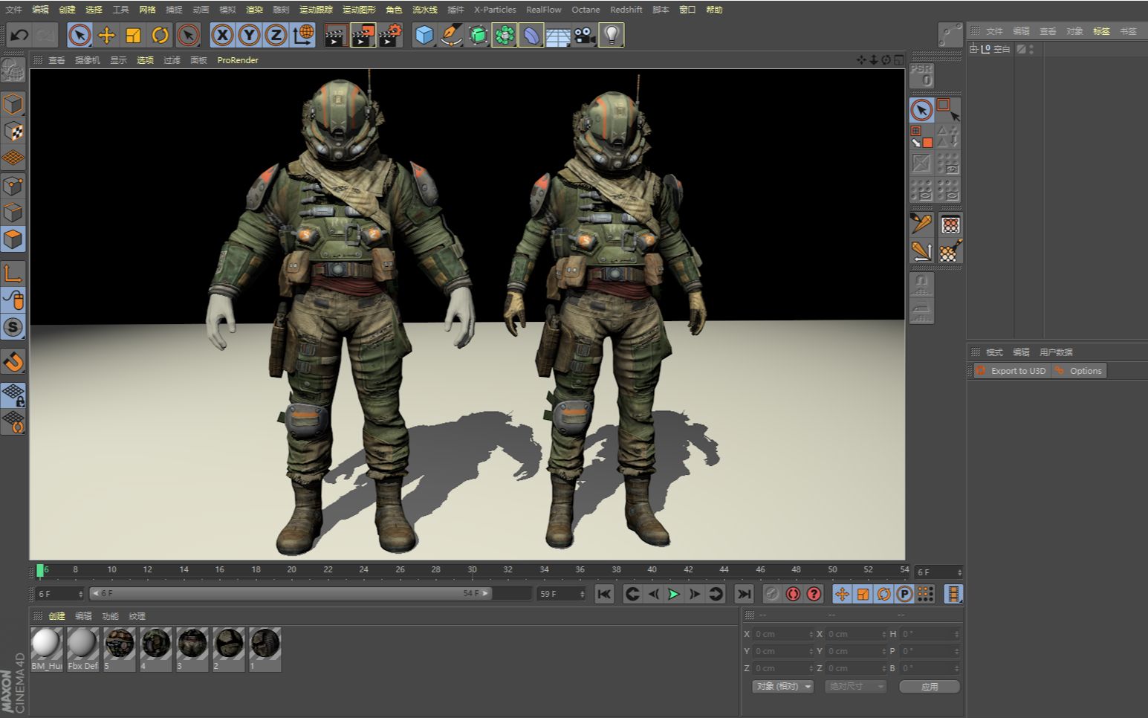Select the Live Selection tool in top toolbar

click(x=80, y=35)
